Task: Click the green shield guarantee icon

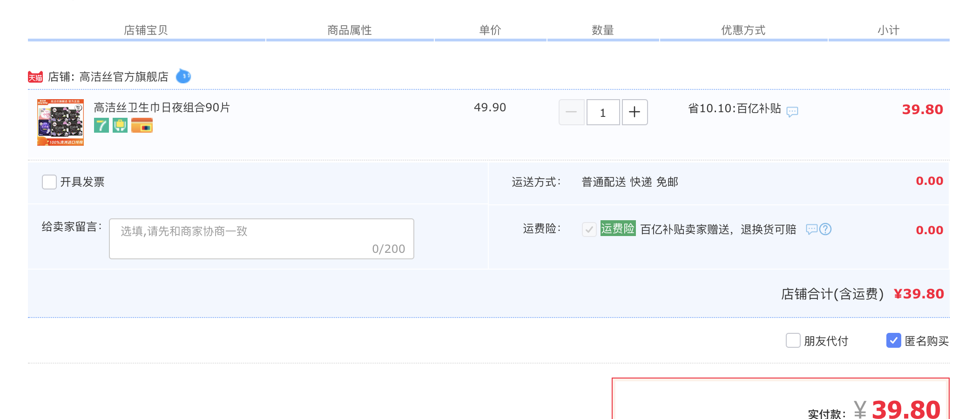Action: [120, 125]
